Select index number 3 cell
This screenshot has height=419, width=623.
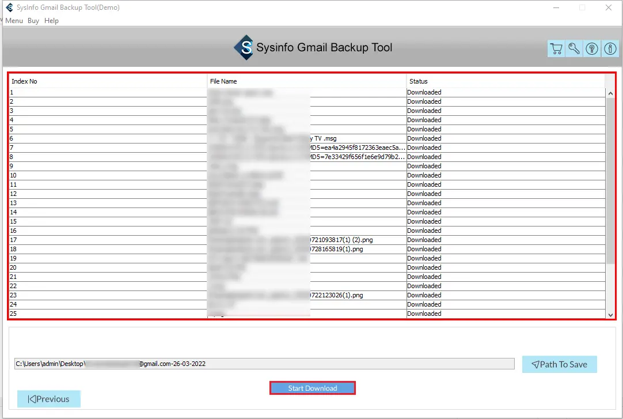click(x=108, y=111)
